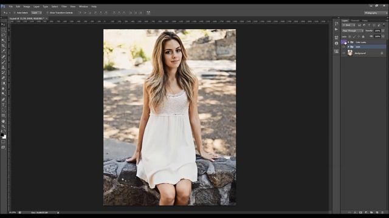The image size is (389, 218).
Task: Enable Show Transform Controls checkbox
Action: (x=47, y=13)
